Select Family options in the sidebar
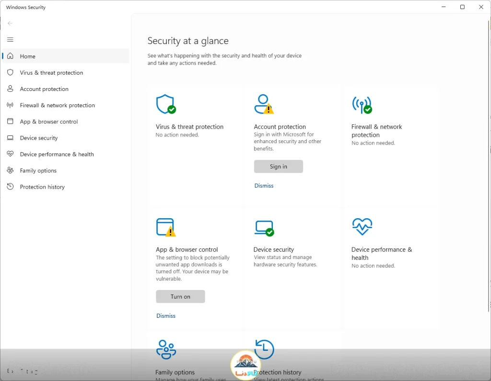 click(x=66, y=170)
